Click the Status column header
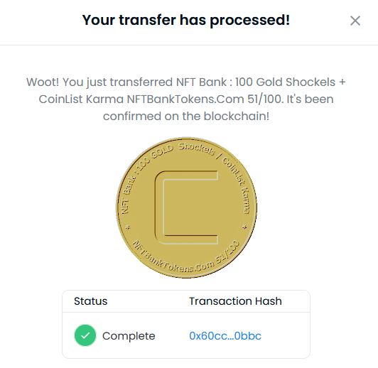The height and width of the screenshot is (368, 378). click(91, 301)
